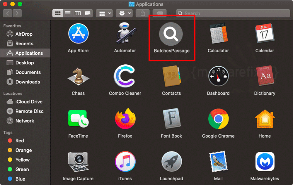The image size is (293, 185).
Task: Select the Orange tag
Action: pos(25,150)
